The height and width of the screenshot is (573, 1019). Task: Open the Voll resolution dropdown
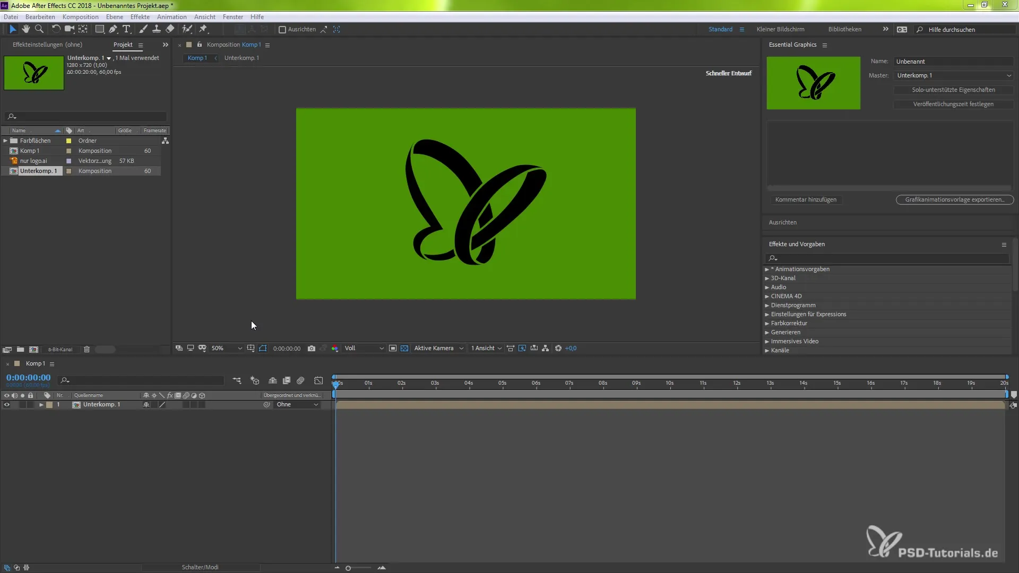point(364,349)
